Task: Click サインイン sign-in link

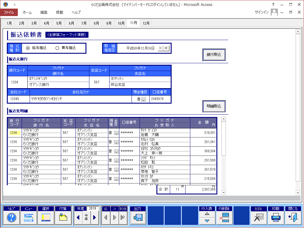Action: 262,12
